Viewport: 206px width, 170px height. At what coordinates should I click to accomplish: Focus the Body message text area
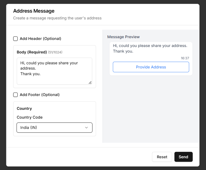[x=54, y=71]
